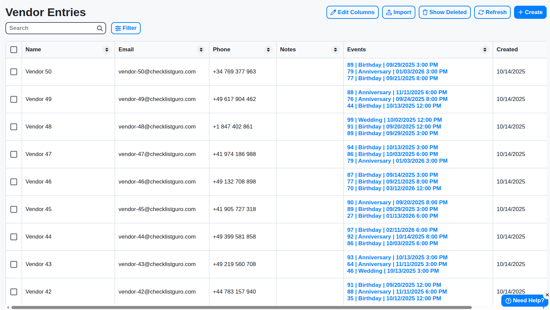Toggle sorting on the Email column
This screenshot has height=310, width=550.
(201, 49)
